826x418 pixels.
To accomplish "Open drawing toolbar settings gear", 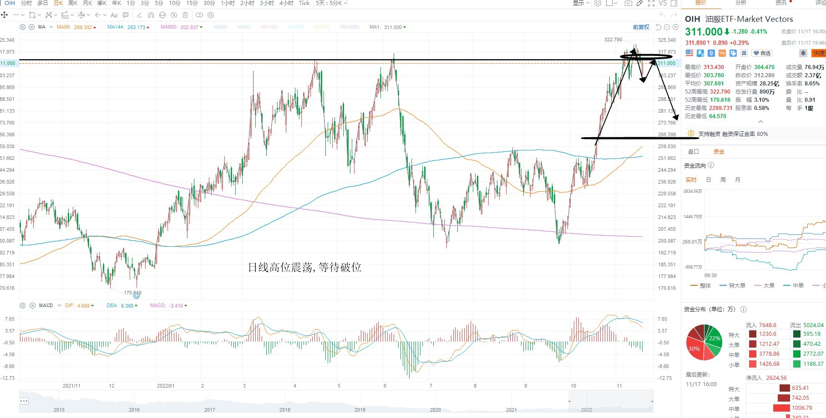I will (x=211, y=15).
